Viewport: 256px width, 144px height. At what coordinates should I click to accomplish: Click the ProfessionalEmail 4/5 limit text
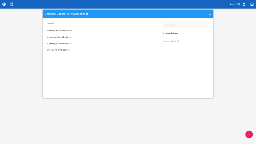[171, 41]
